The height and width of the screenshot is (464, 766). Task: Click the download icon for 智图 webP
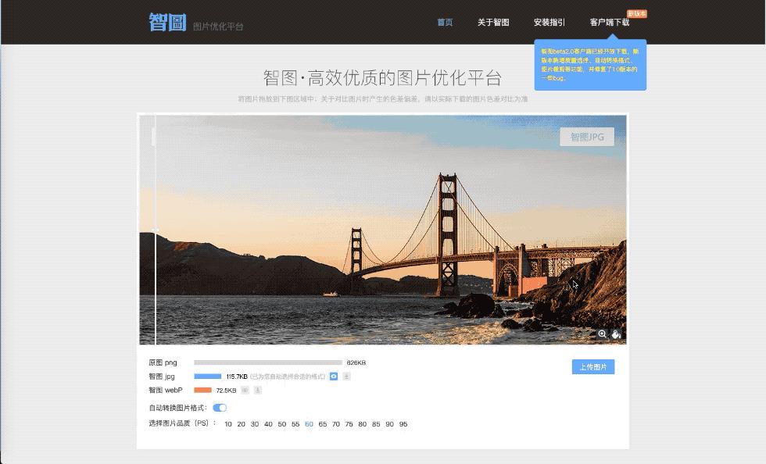click(258, 390)
